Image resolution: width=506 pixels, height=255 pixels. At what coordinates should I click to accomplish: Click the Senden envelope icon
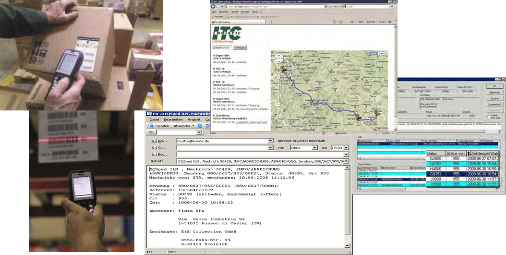[152, 126]
